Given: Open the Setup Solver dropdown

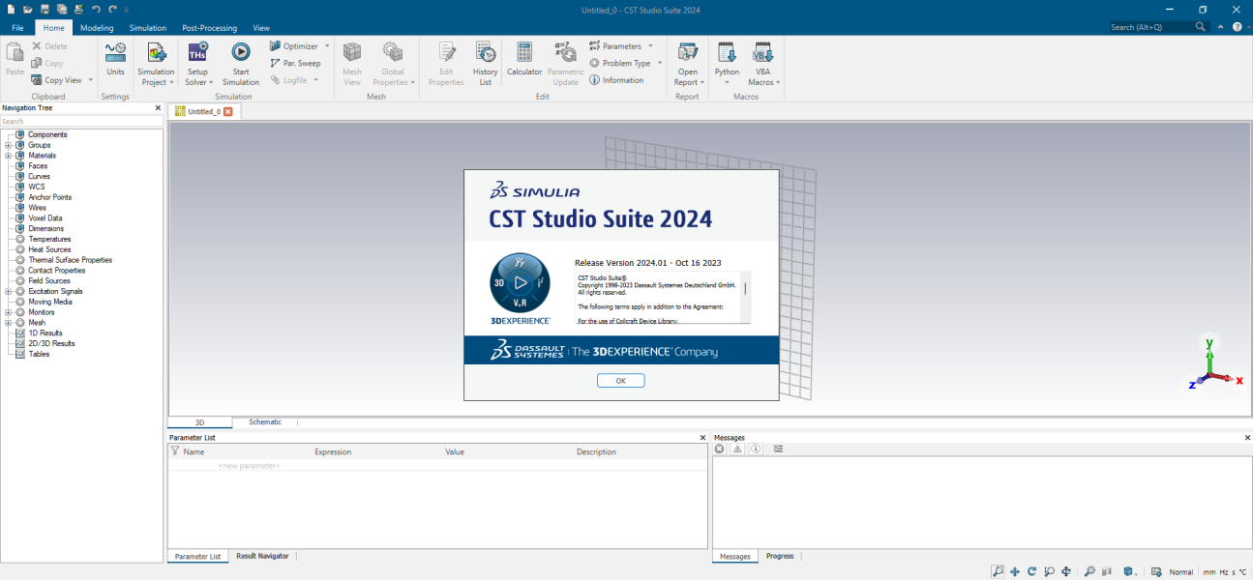Looking at the screenshot, I should 197,64.
